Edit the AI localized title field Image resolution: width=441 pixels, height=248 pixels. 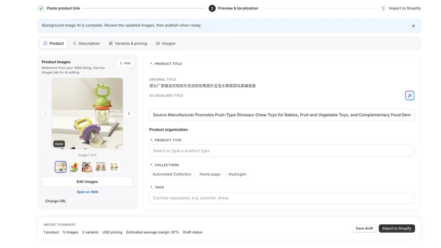(282, 115)
